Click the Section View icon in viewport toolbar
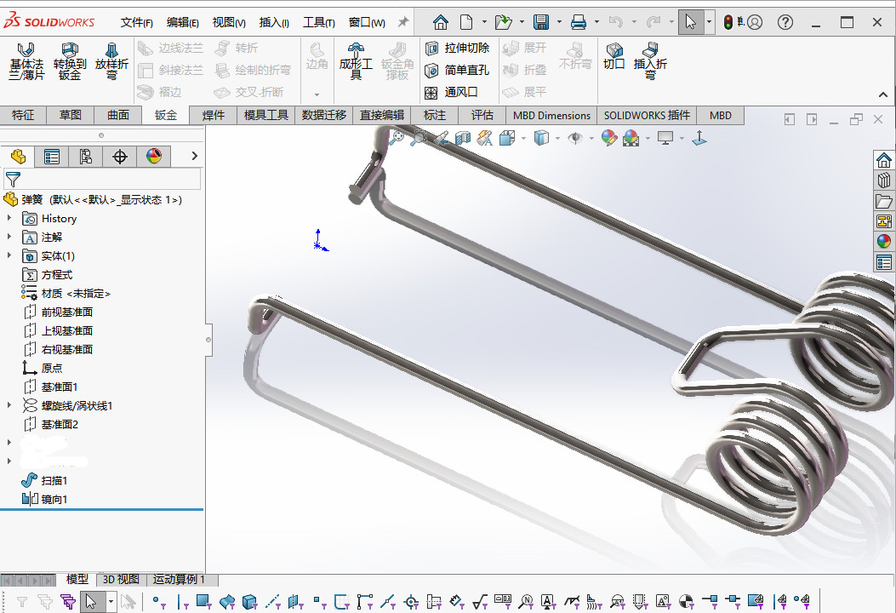This screenshot has height=613, width=896. coord(463,138)
